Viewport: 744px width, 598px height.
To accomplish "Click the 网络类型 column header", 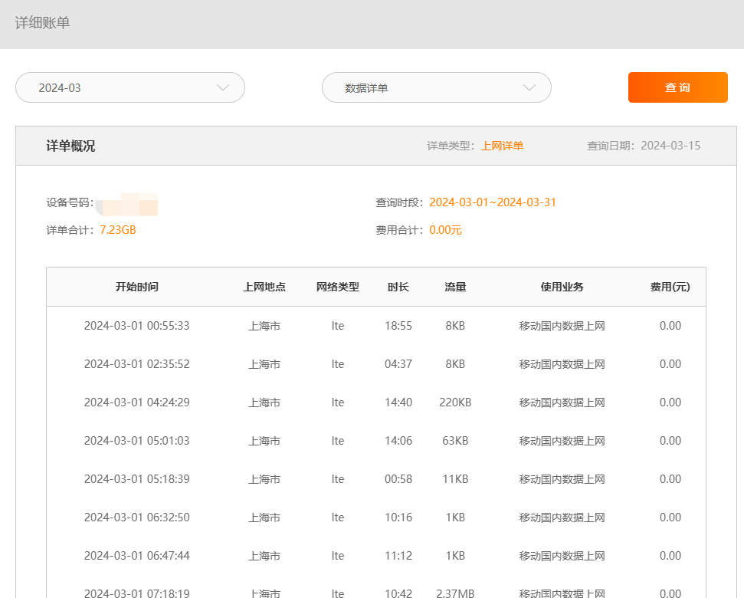I will pyautogui.click(x=338, y=287).
